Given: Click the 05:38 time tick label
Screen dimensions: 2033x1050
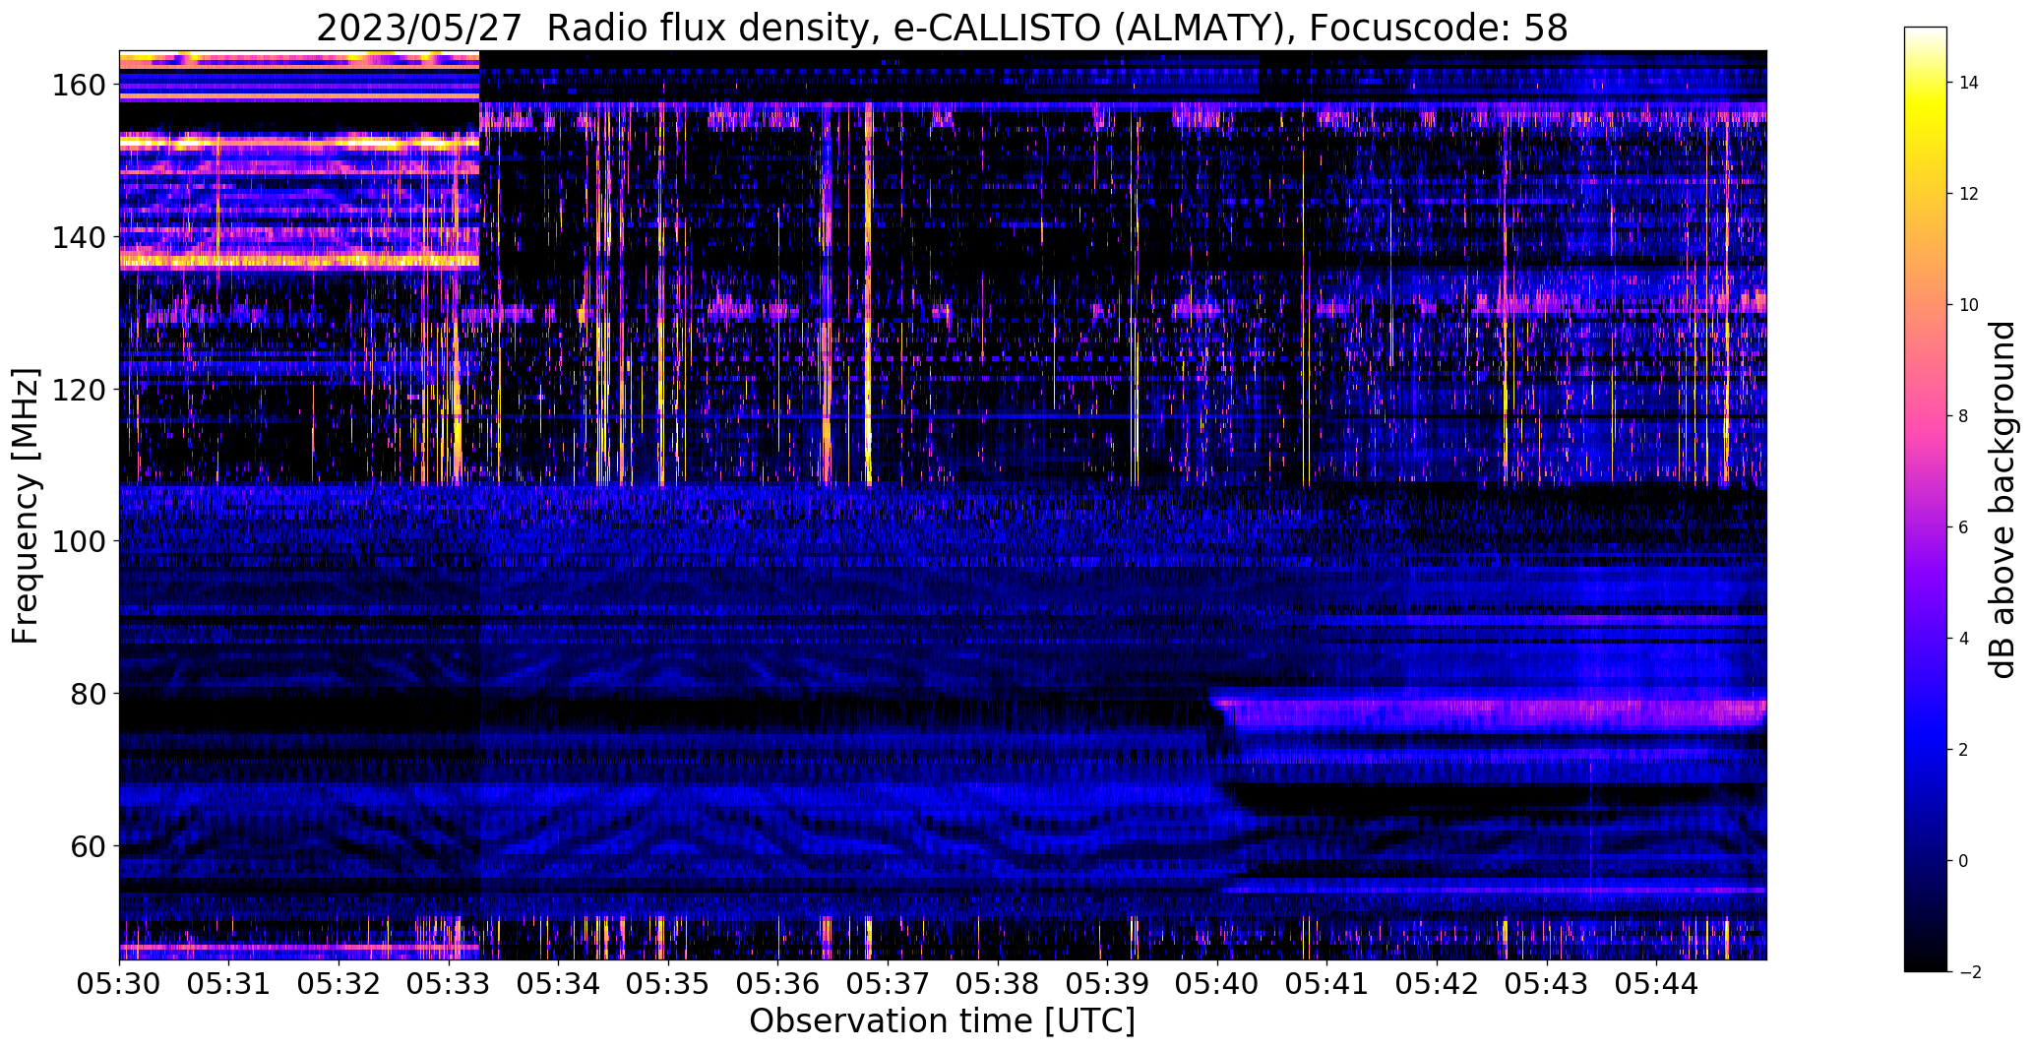Looking at the screenshot, I should coord(998,982).
